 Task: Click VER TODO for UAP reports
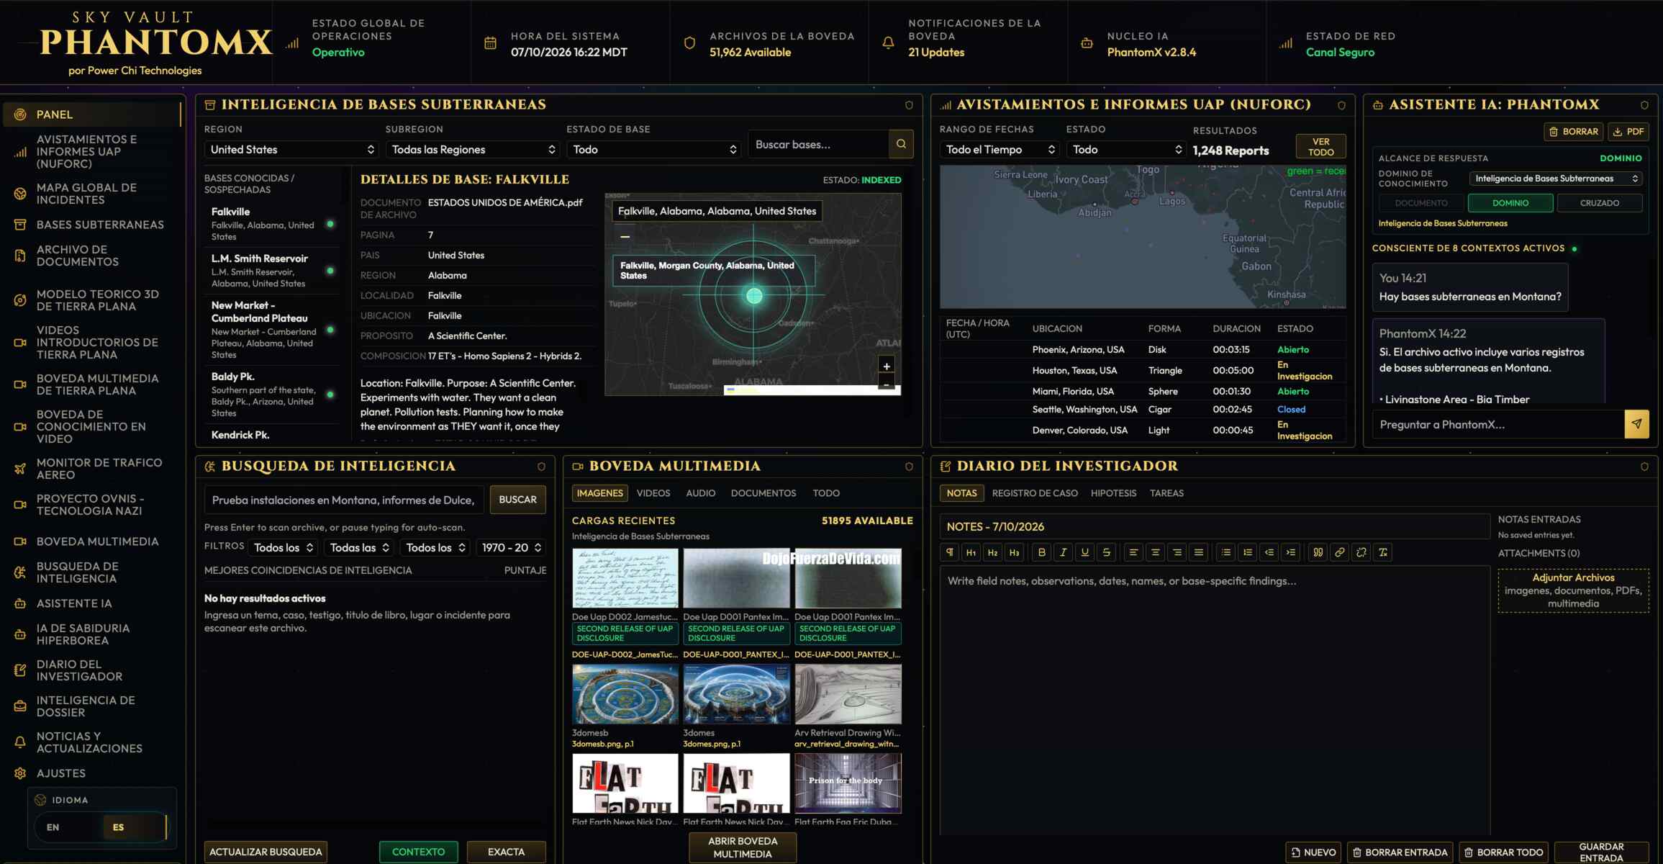[1320, 146]
